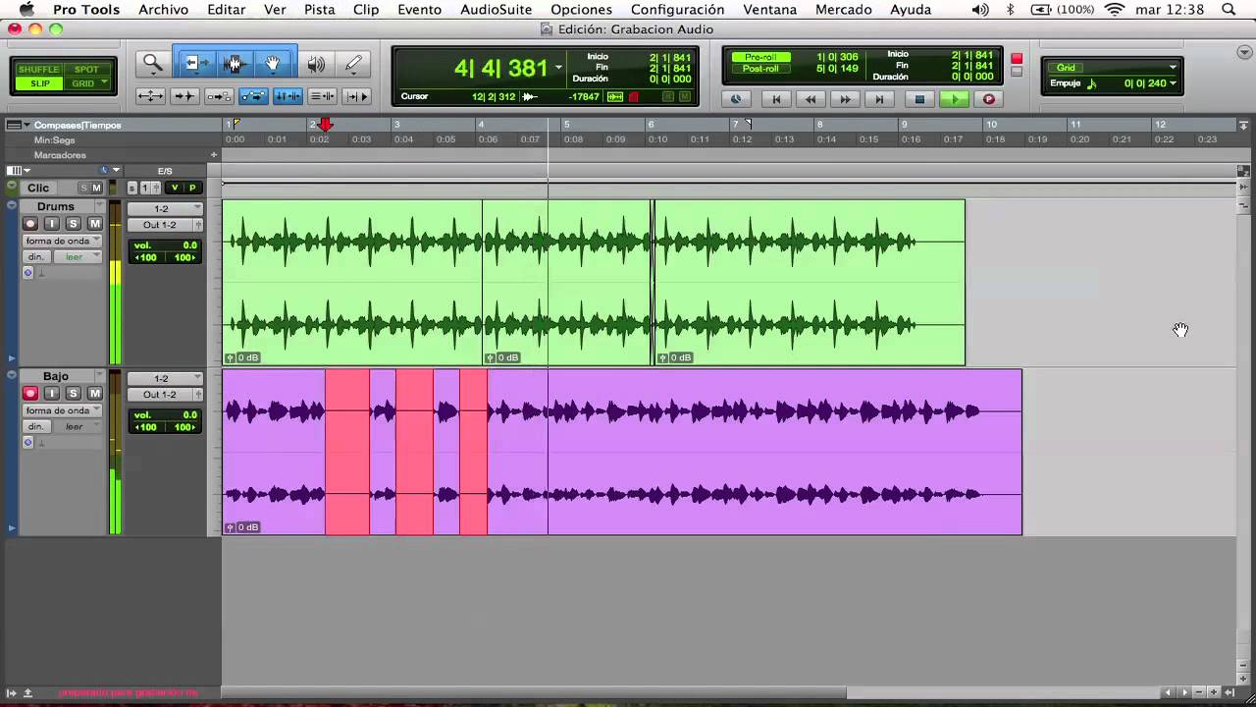
Task: Click the online clock transport button
Action: (736, 99)
